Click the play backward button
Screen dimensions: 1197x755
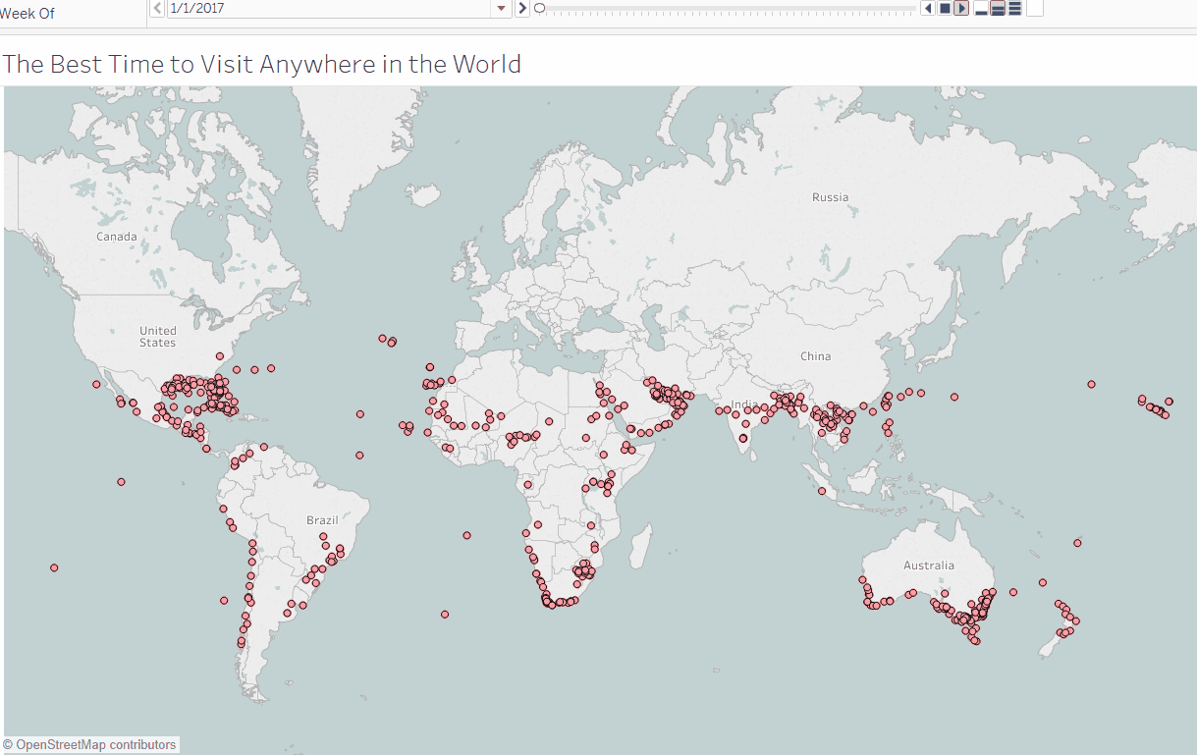928,9
